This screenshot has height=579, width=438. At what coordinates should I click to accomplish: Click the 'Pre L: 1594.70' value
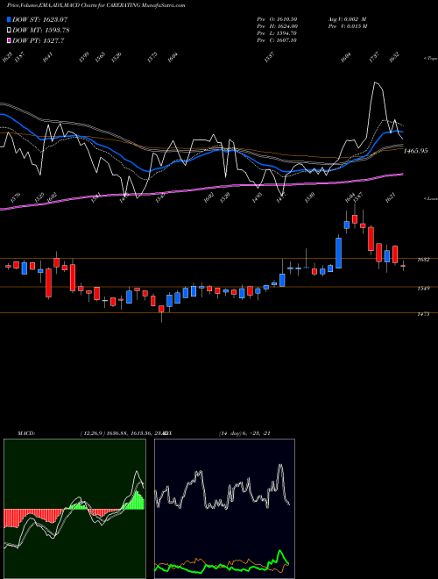click(x=277, y=33)
